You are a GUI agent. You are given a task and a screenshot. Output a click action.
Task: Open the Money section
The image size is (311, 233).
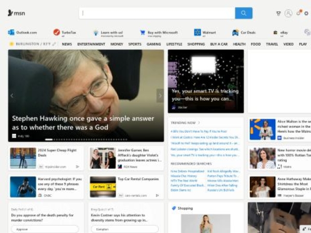point(117,44)
